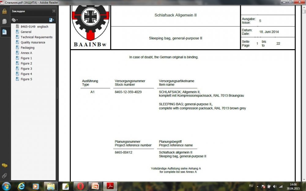Screen dimensions: 306x191
Task: Collapse the bookmarks panel with arrow
Action: 54,11
